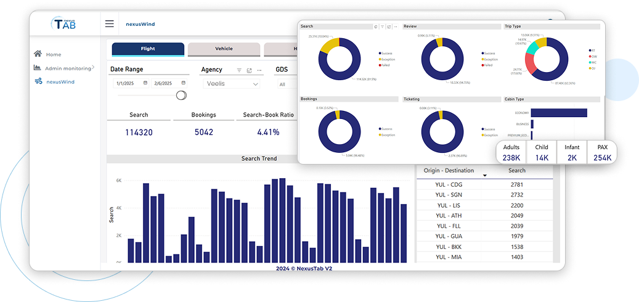The width and height of the screenshot is (639, 302).
Task: Open the Search chart more options ellipsis
Action: point(394,27)
